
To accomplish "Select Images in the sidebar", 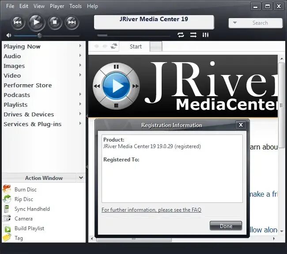I will [x=14, y=66].
